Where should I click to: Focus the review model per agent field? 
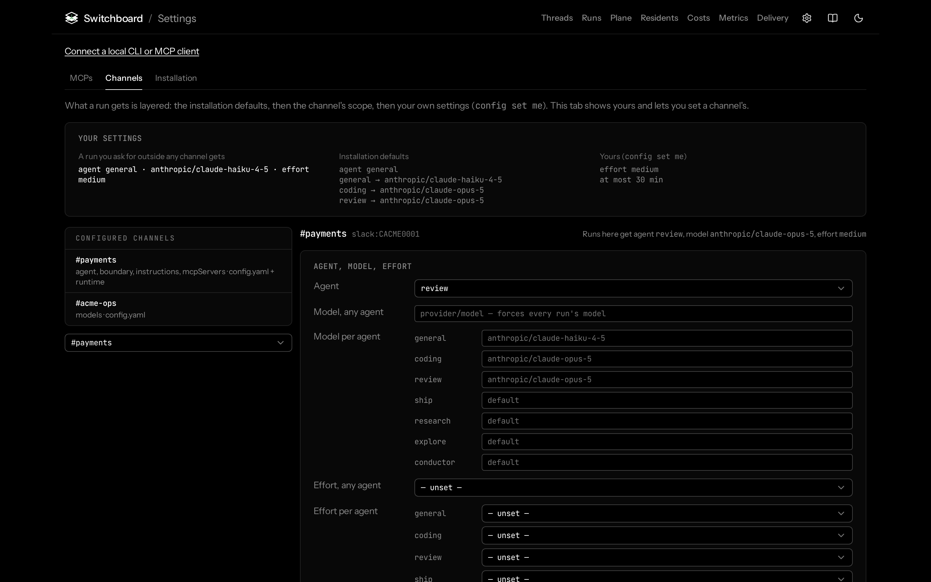click(667, 380)
